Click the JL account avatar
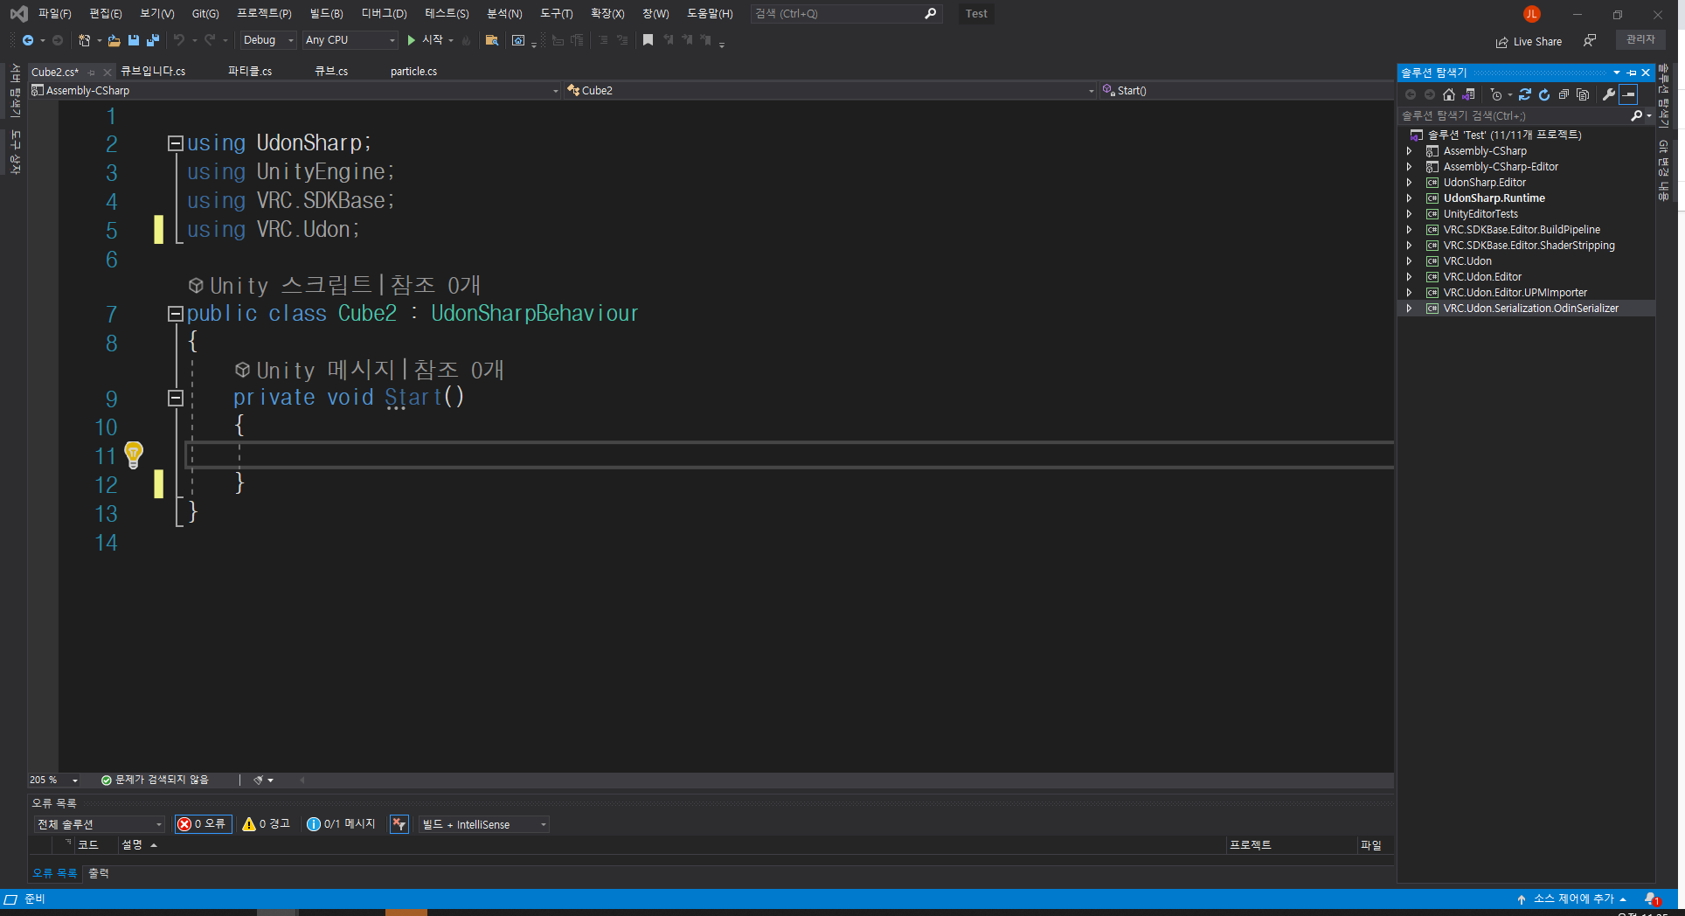Image resolution: width=1685 pixels, height=916 pixels. click(1531, 14)
